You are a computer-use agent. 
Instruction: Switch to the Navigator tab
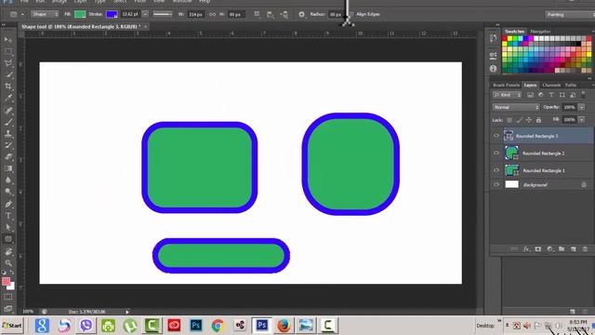540,32
